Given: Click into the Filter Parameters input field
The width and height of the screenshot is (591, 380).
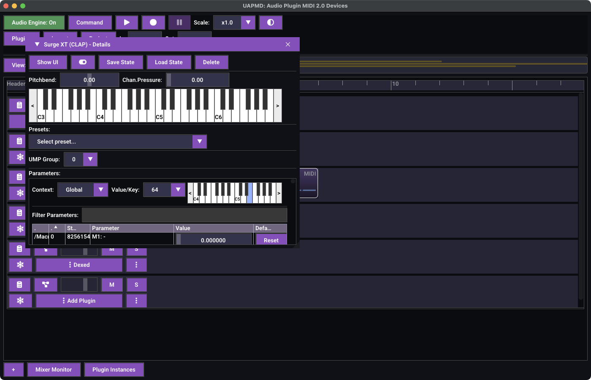Looking at the screenshot, I should (x=184, y=215).
